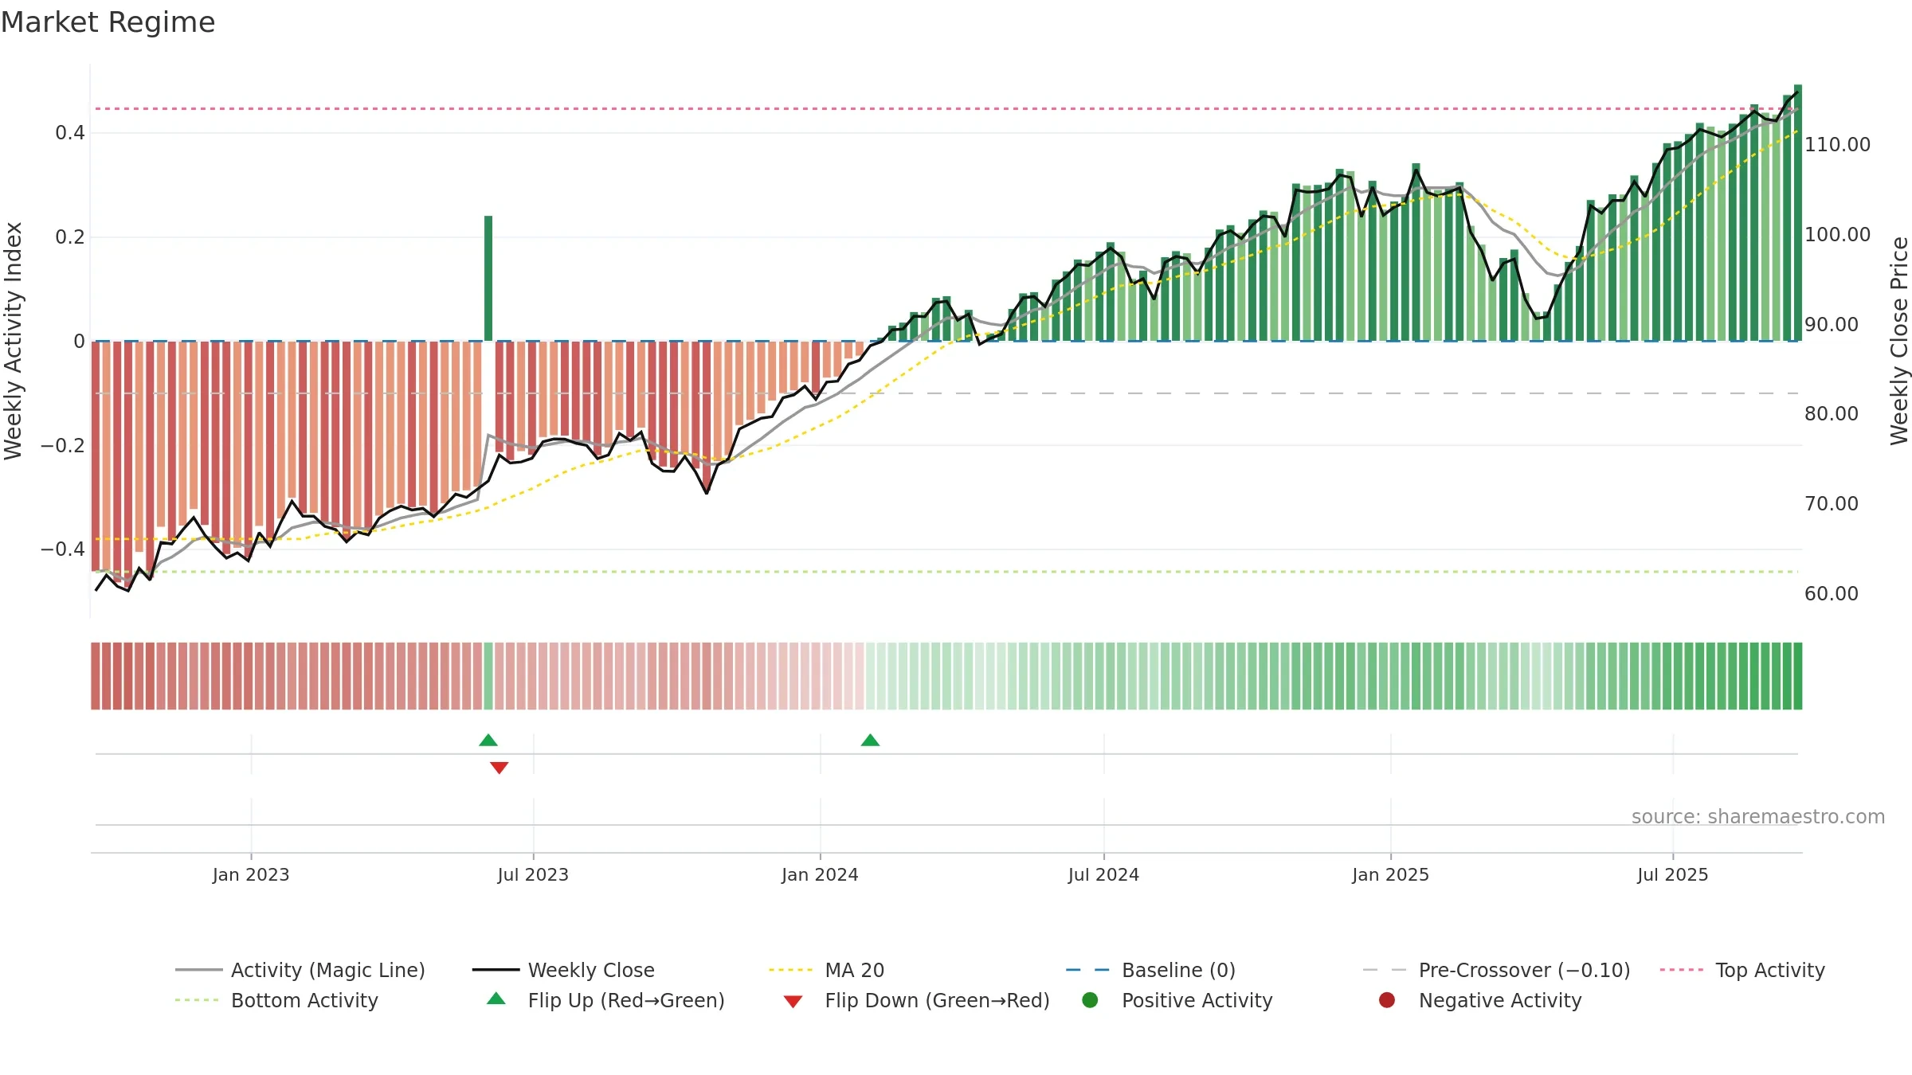The width and height of the screenshot is (1912, 1075).
Task: Click the 110.00 price axis label
Action: (1837, 145)
